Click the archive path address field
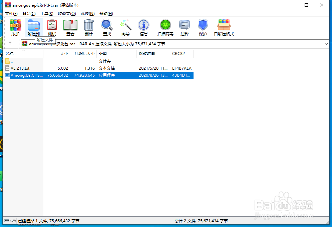Viewport: 332px width, 227px height. coord(175,44)
